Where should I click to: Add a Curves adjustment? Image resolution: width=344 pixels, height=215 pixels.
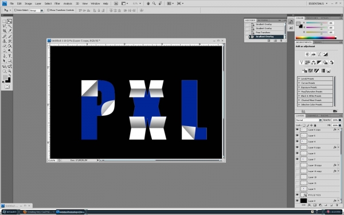coord(319,54)
